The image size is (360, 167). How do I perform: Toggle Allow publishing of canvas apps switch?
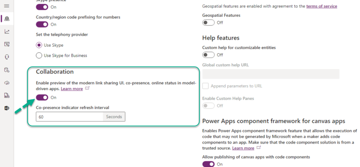pos(208,164)
